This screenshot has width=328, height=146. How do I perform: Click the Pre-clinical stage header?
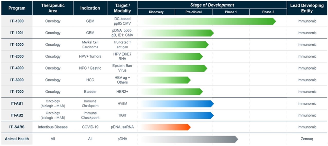194,12
